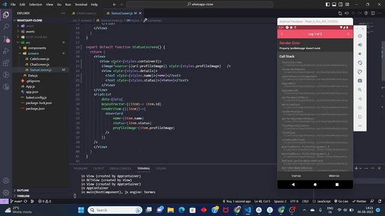Switch to DEBUG CONSOLE panel tab
385x216 pixels.
click(x=120, y=169)
